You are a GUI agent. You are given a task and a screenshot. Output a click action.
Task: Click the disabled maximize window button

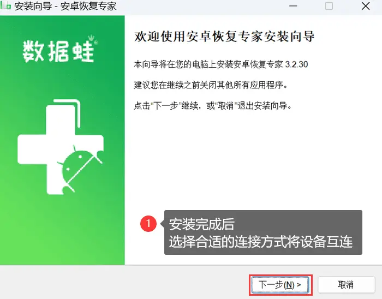(x=329, y=6)
